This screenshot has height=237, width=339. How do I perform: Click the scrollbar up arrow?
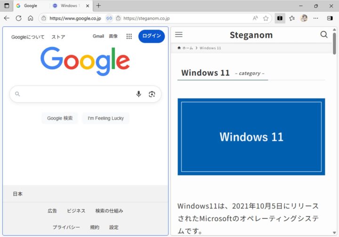(x=334, y=30)
